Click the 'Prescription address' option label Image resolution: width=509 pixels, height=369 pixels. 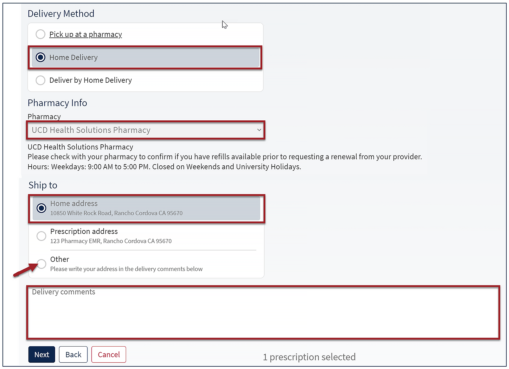pyautogui.click(x=84, y=232)
